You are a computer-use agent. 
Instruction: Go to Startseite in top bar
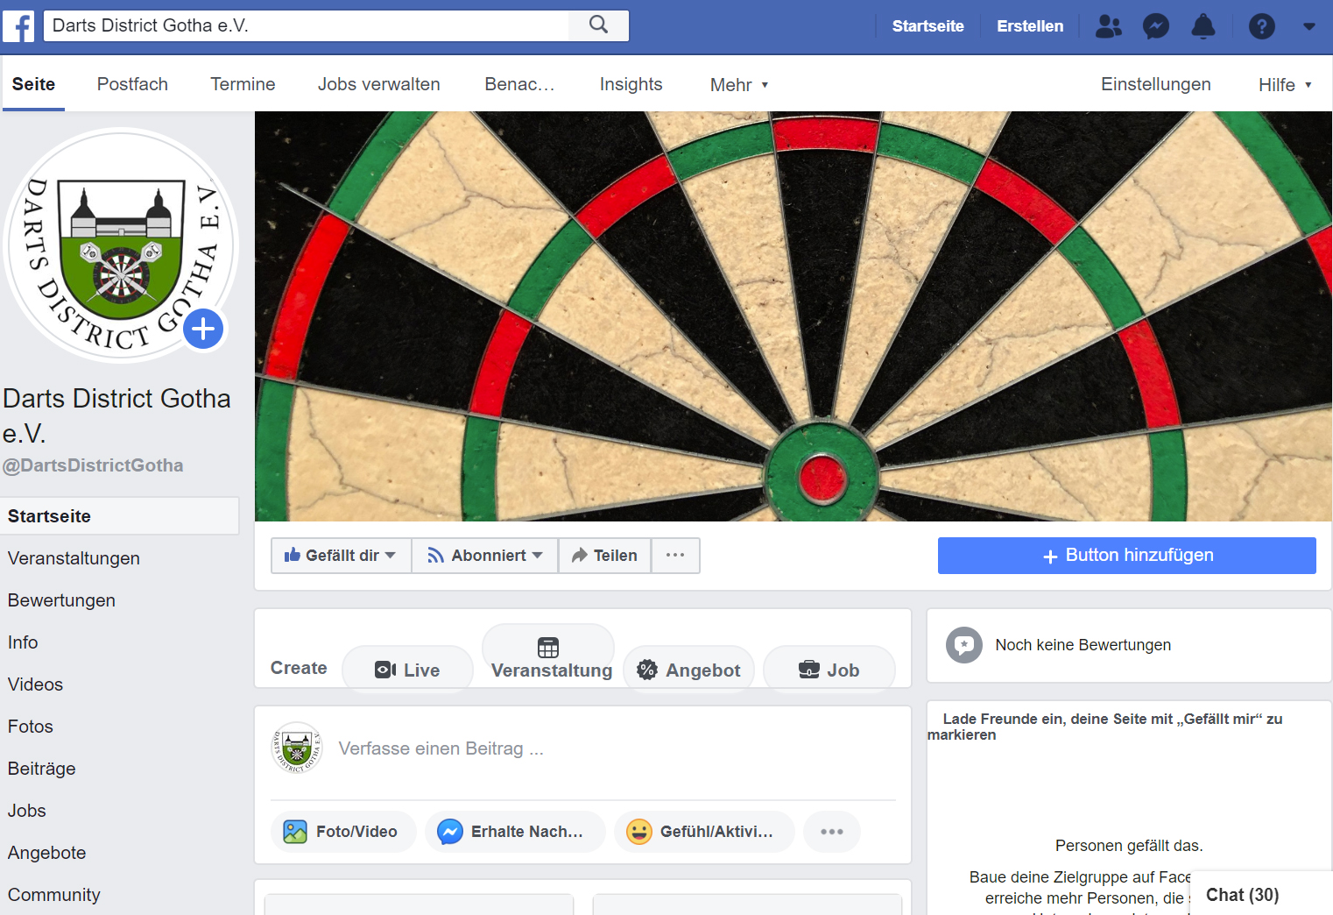click(x=927, y=26)
